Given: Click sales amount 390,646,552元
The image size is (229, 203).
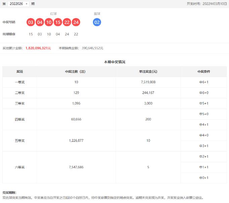Looking at the screenshot, I should tap(92, 48).
